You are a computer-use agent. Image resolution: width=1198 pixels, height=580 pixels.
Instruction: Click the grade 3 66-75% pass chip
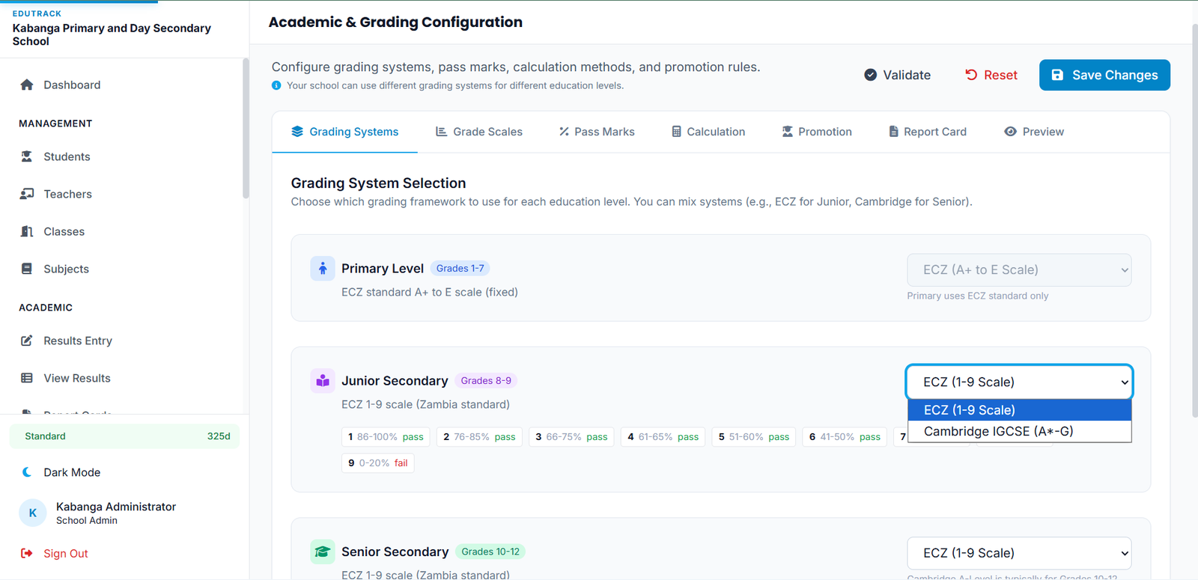(571, 436)
